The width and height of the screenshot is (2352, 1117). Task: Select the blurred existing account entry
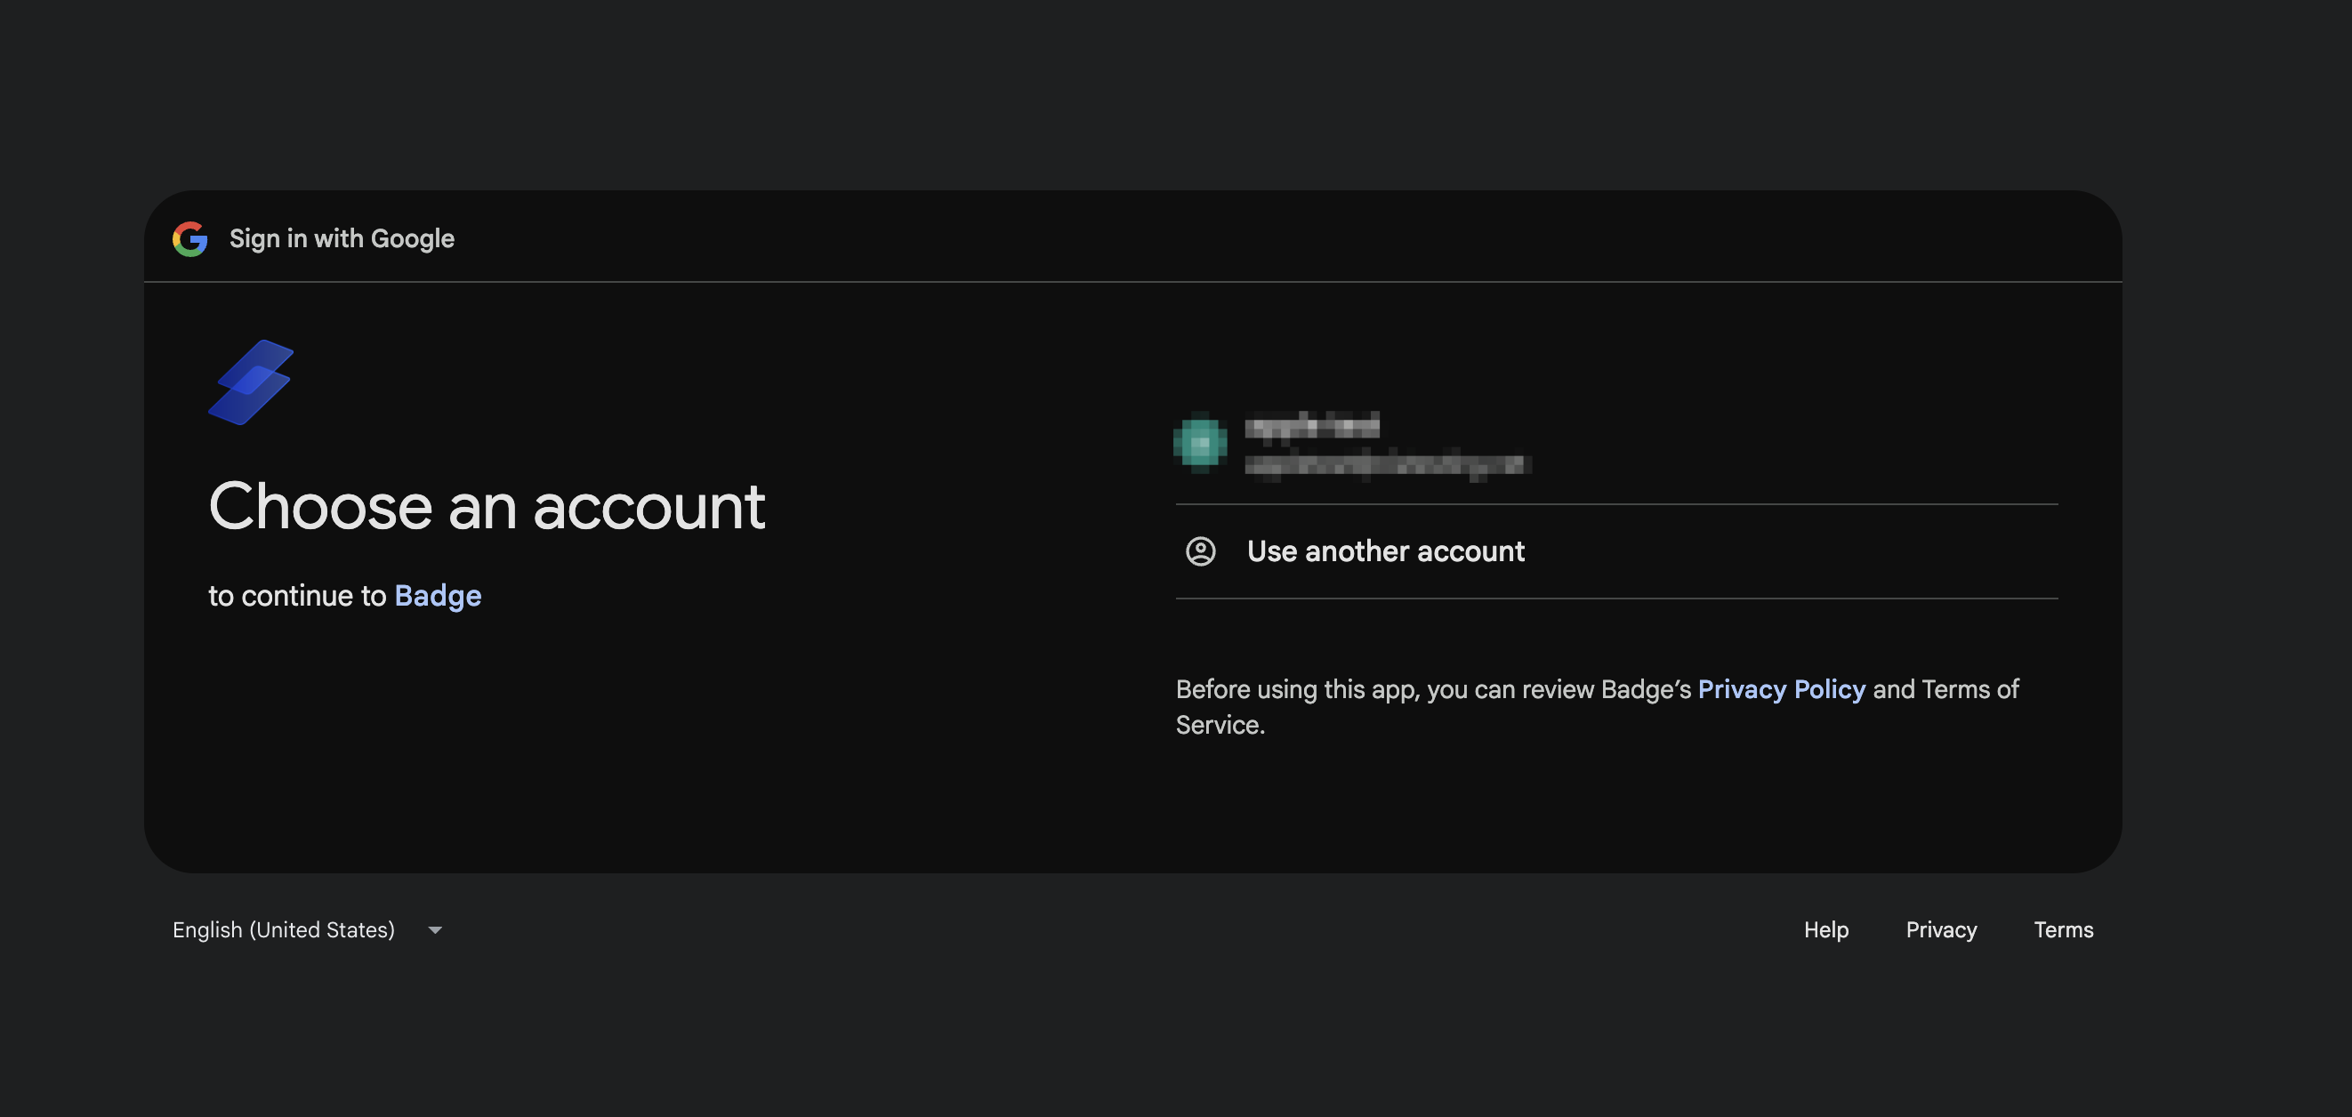1616,444
